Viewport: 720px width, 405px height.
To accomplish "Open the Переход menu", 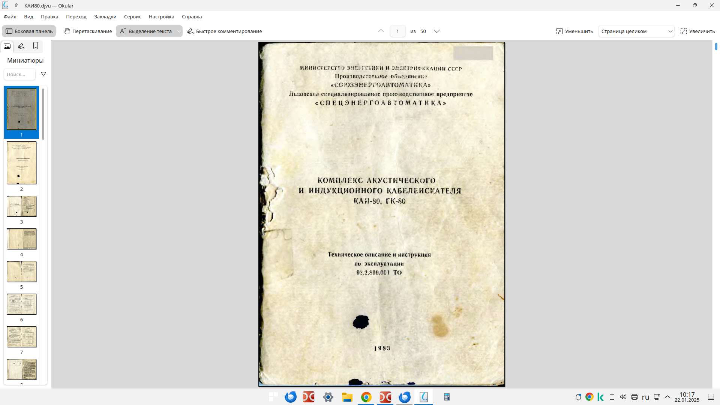I will [76, 16].
